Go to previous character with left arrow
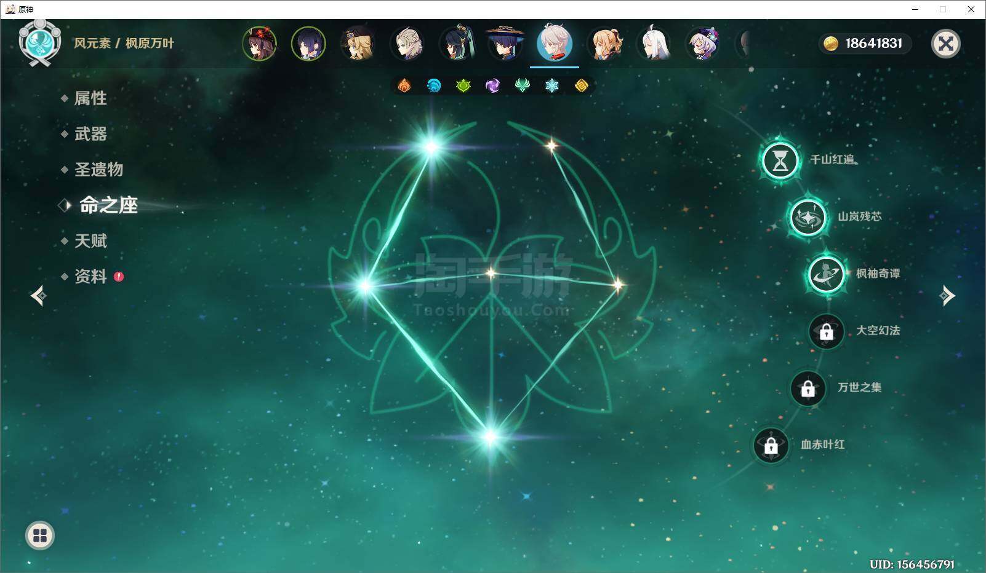 [x=38, y=296]
